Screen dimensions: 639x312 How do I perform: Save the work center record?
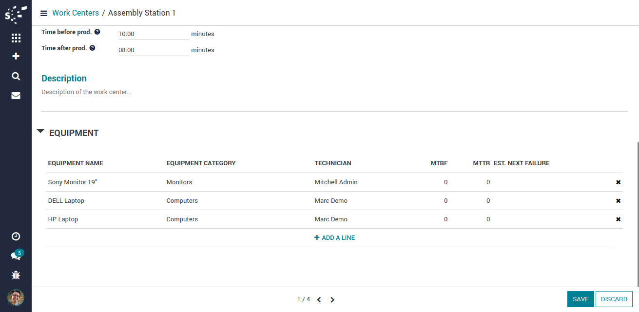580,299
